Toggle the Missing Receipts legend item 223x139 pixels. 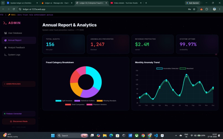(x=106, y=101)
